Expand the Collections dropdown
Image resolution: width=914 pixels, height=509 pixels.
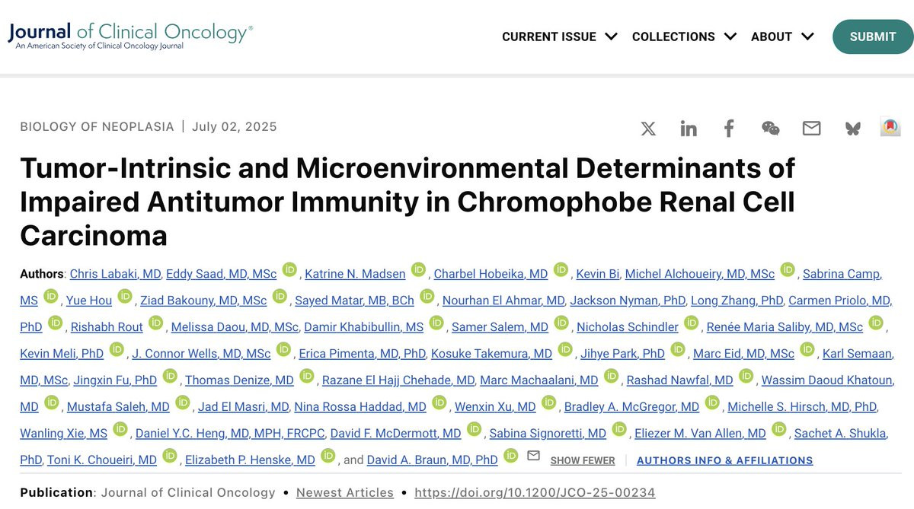coord(684,37)
